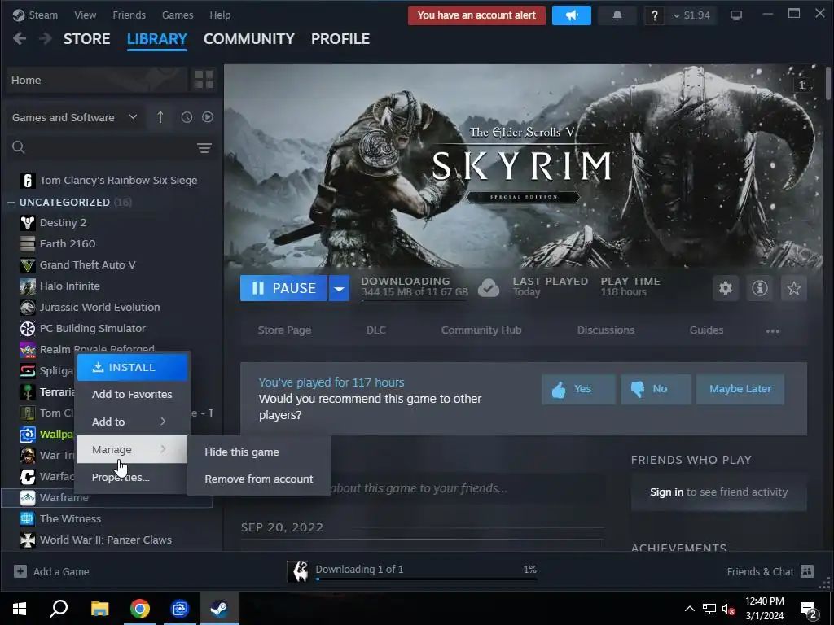Switch to the PROFILE tab
The height and width of the screenshot is (625, 834).
[340, 39]
